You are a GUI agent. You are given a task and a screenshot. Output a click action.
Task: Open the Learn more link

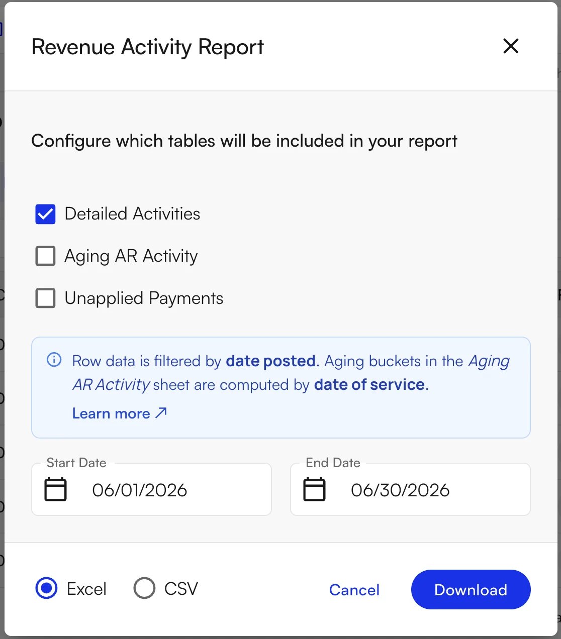[120, 413]
